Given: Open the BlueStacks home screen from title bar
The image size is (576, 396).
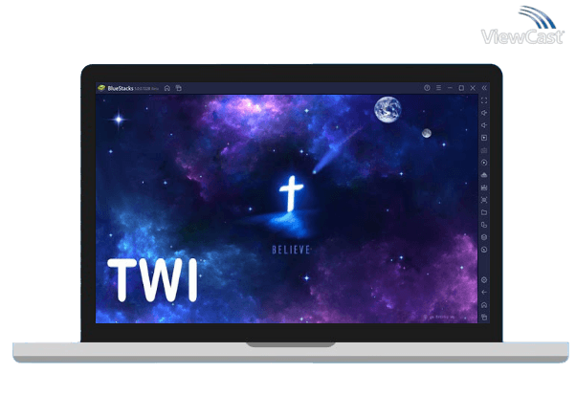Looking at the screenshot, I should coord(167,88).
